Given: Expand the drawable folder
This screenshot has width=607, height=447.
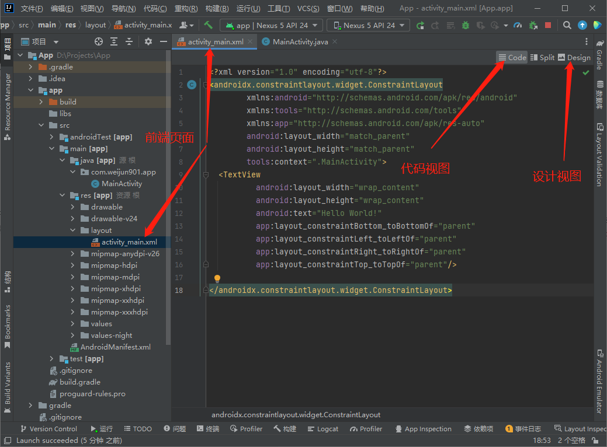Looking at the screenshot, I should pos(73,207).
